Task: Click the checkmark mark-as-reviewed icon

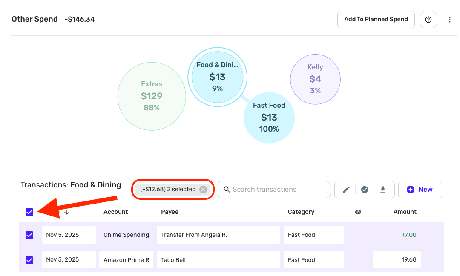Action: [x=365, y=190]
